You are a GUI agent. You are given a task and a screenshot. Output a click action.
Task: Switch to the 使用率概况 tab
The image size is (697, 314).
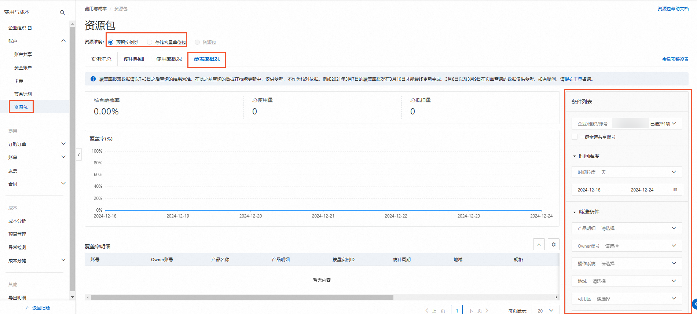[x=169, y=59]
